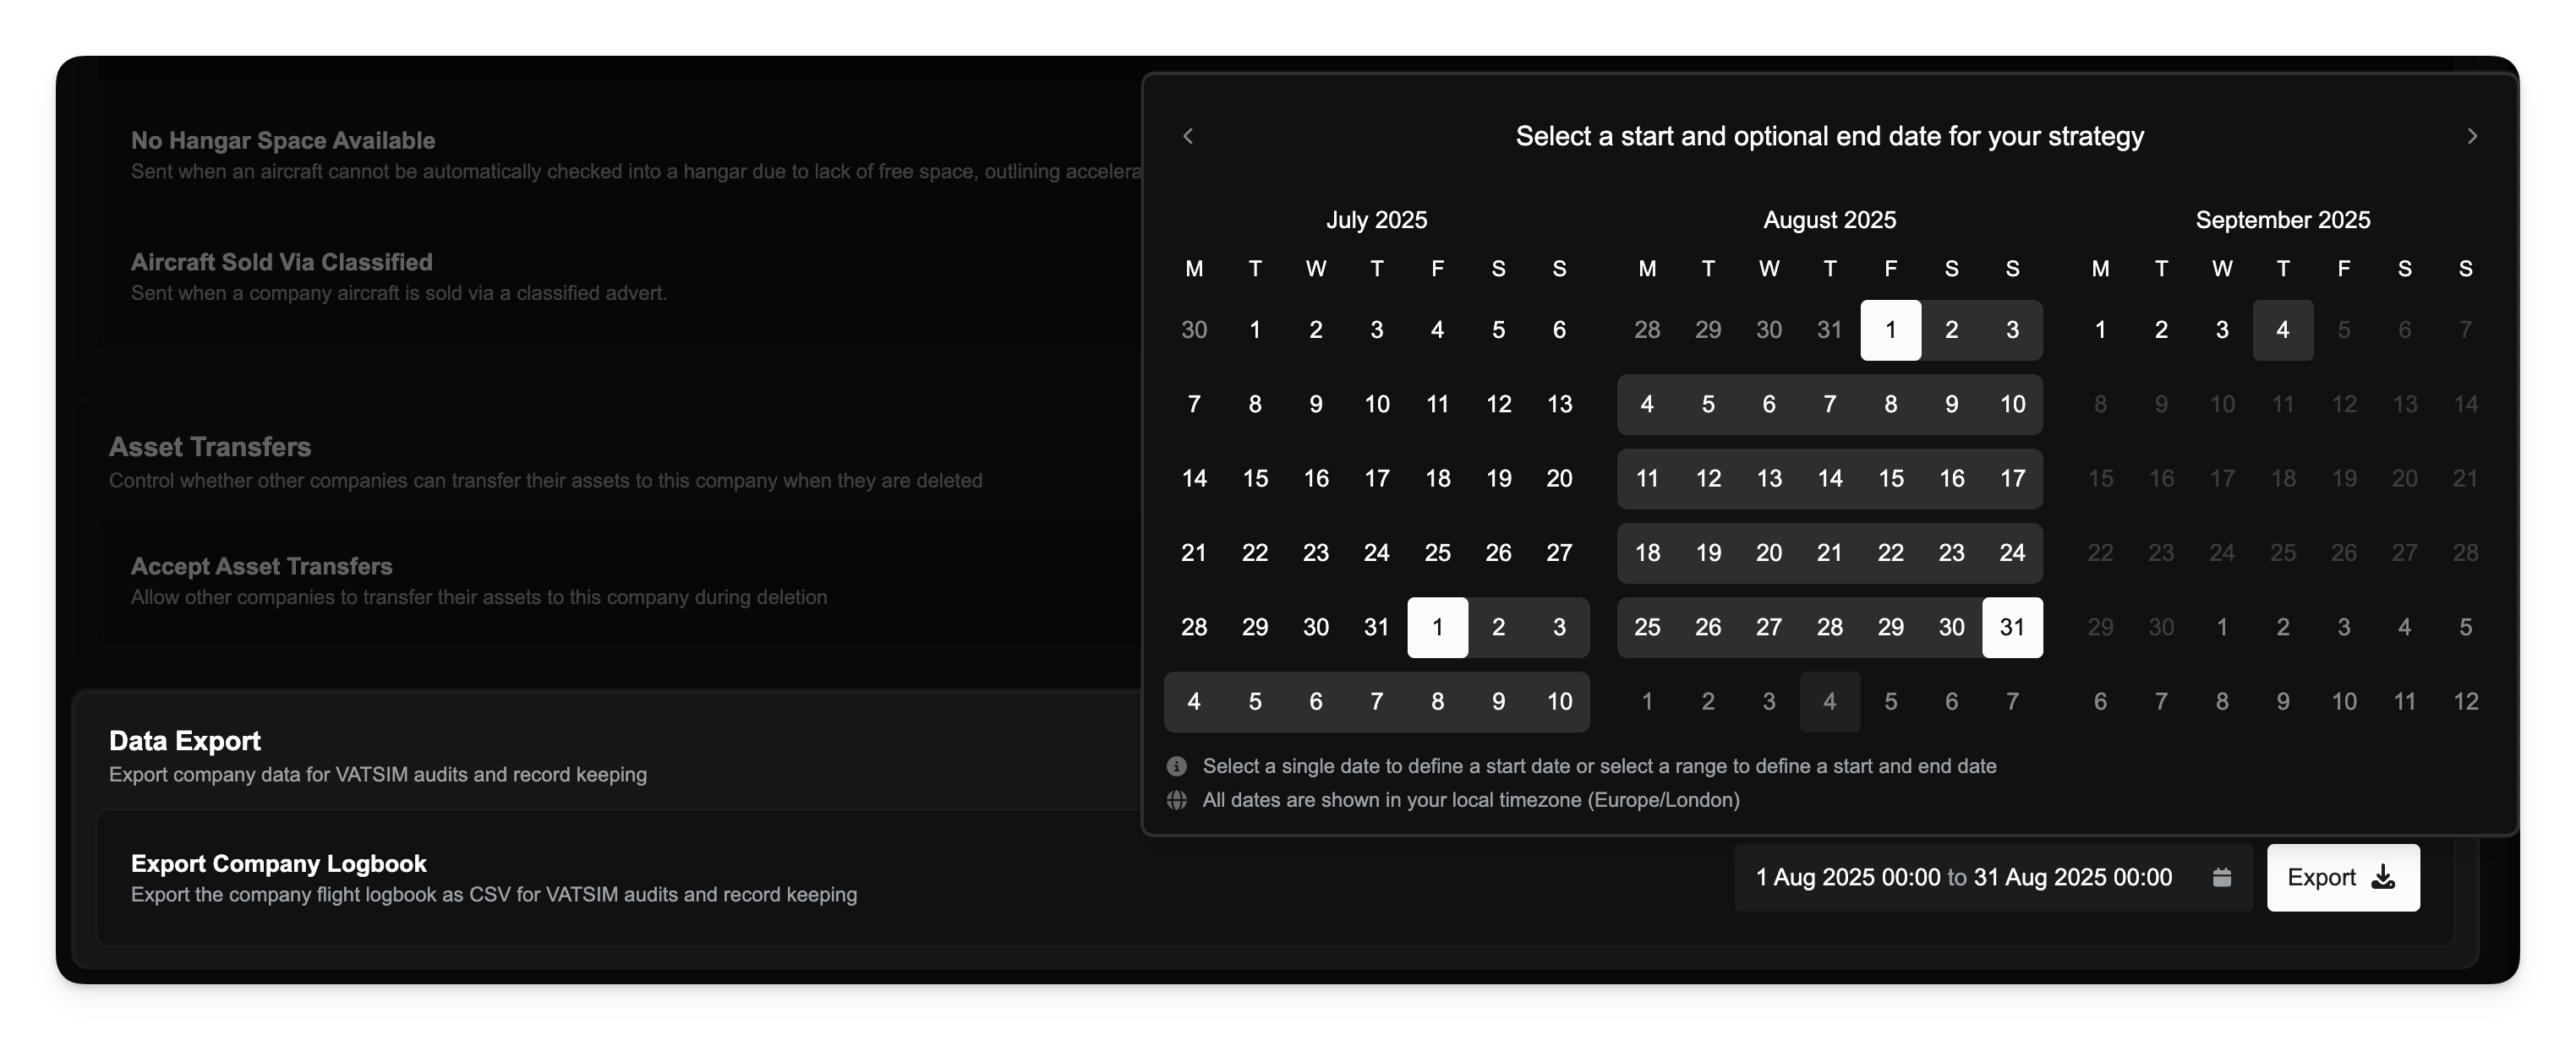Select September 4 in the September calendar
The image size is (2576, 1040).
click(x=2283, y=329)
